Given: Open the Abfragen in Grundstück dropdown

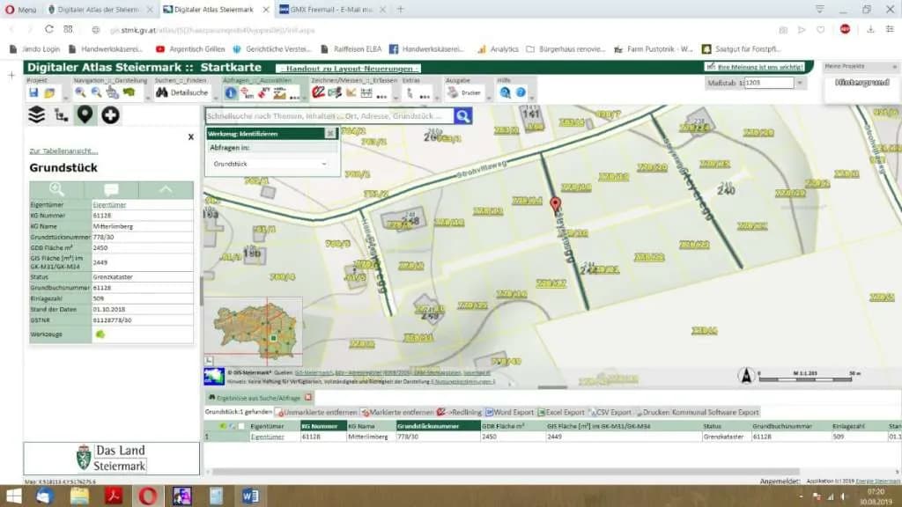Looking at the screenshot, I should pyautogui.click(x=270, y=164).
